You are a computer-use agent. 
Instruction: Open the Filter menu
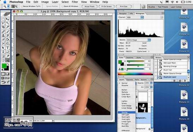click(x=75, y=2)
